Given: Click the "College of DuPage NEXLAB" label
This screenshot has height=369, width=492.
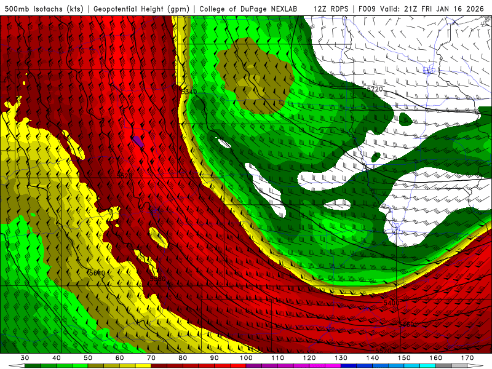Looking at the screenshot, I should click(x=248, y=9).
